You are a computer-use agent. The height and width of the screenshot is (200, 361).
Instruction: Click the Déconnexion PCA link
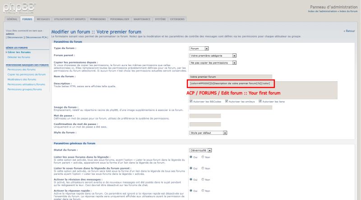pos(36,37)
